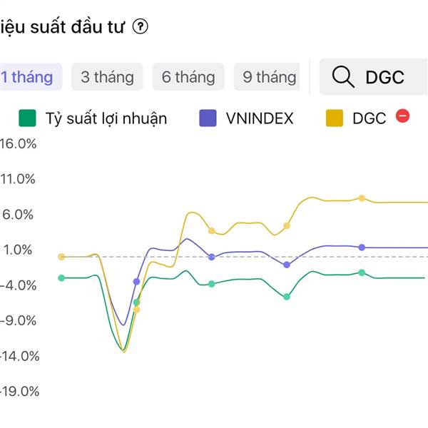Image resolution: width=428 pixels, height=428 pixels.
Task: Click the DGC search input field
Action: tap(374, 77)
